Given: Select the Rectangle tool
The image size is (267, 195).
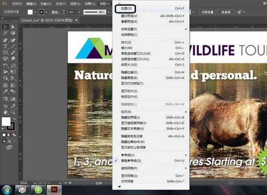Looking at the screenshot, I should pos(5,52).
